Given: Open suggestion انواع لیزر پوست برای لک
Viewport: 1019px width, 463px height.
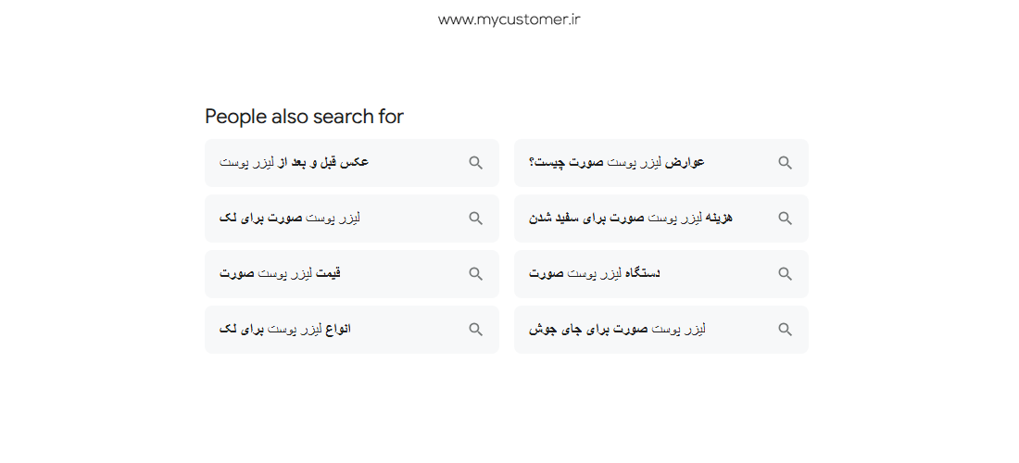Looking at the screenshot, I should [284, 330].
